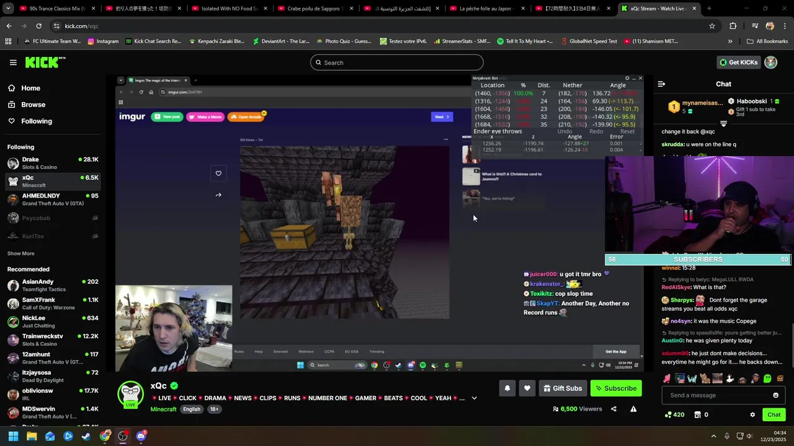
Task: Expand the stream title chevron
Action: point(475,398)
